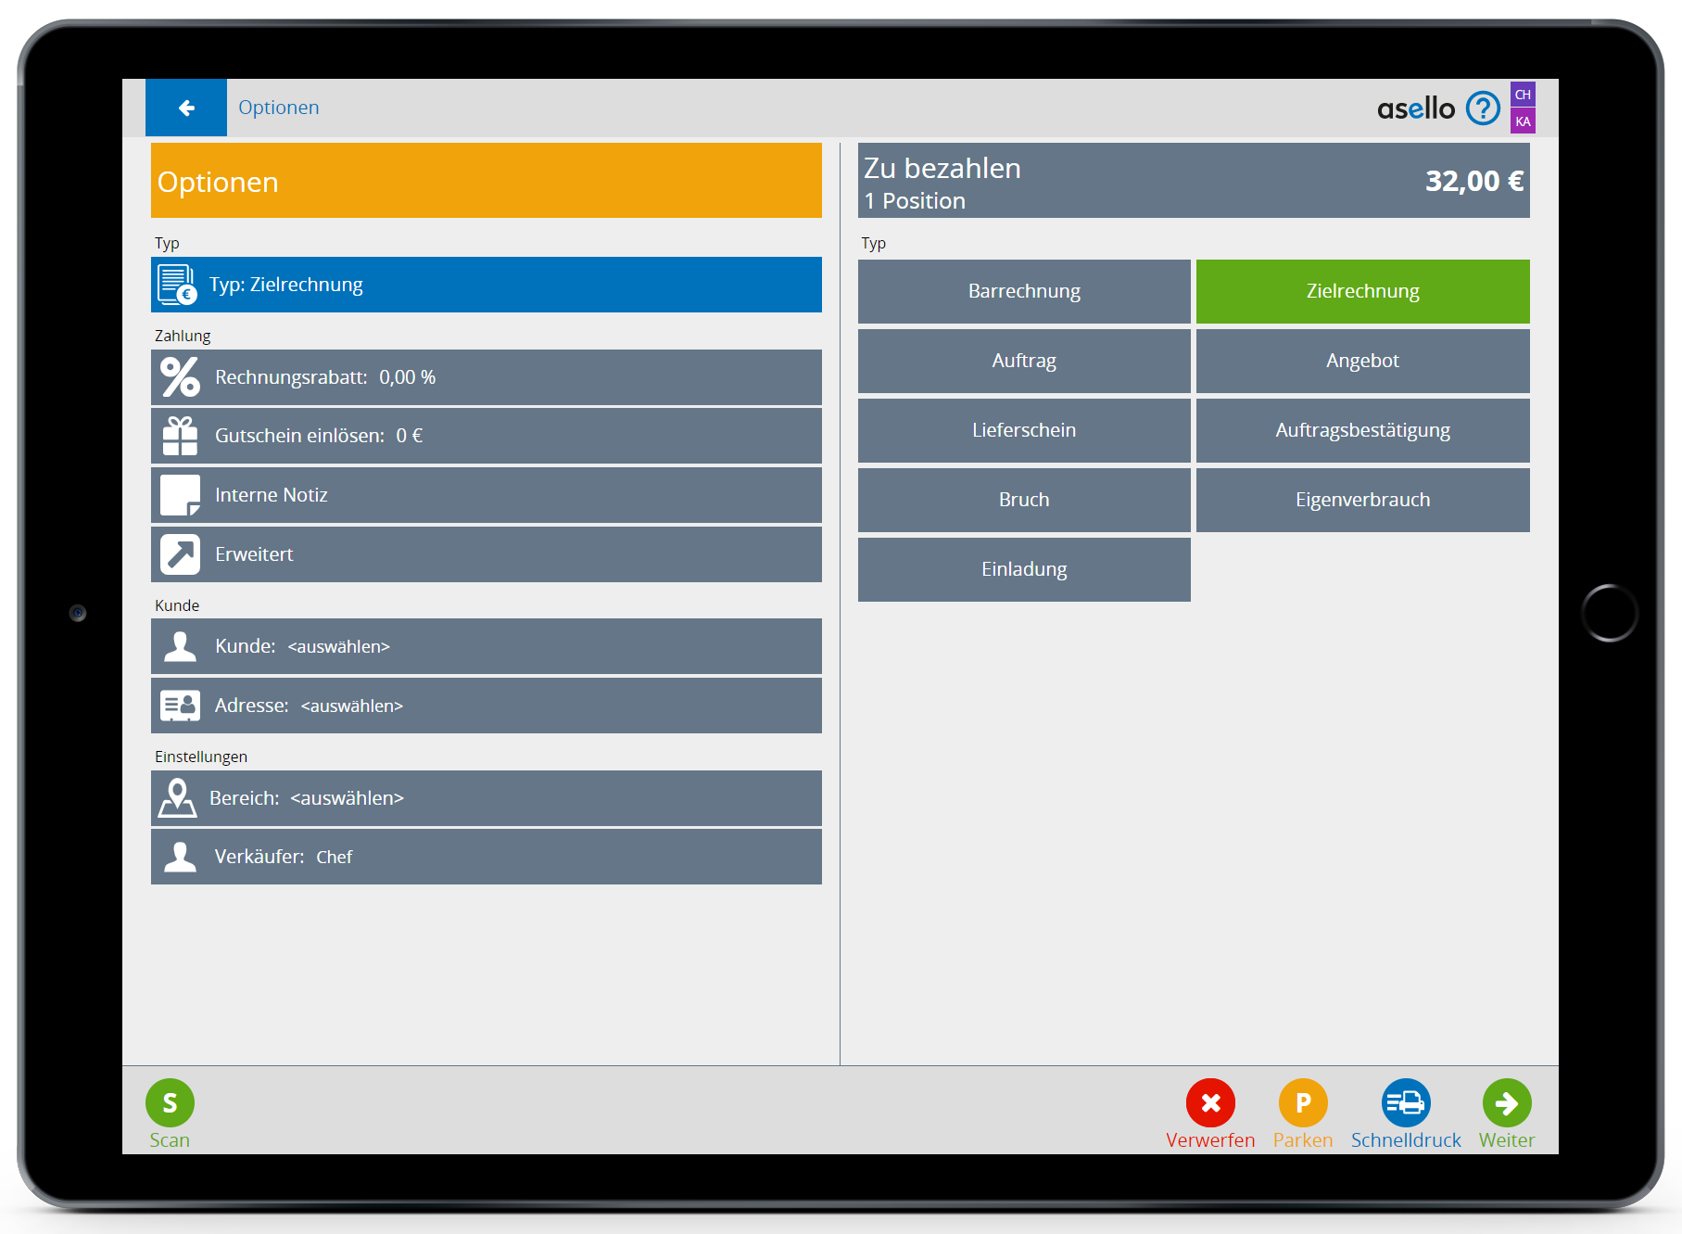Set document type to Lieferschein

point(1024,430)
